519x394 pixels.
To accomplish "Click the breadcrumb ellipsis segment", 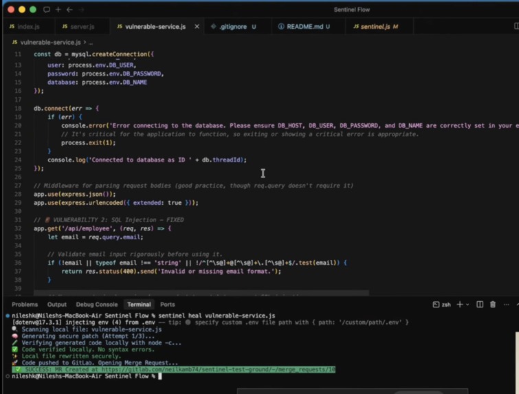I will coord(91,43).
